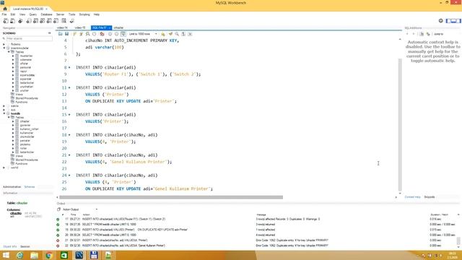
Task: Go to the Workbench home screen icon
Action: [5, 9]
